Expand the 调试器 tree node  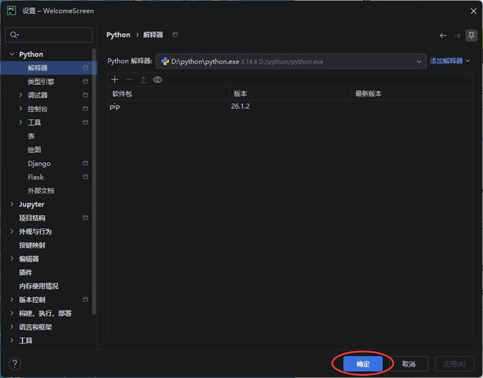click(21, 94)
